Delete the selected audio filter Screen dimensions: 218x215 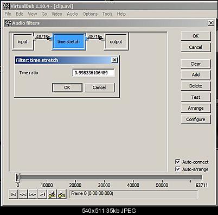coord(196,86)
